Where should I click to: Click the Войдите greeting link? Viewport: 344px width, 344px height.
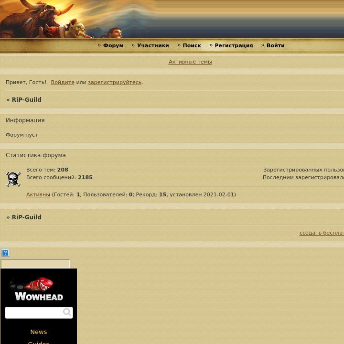click(x=63, y=82)
